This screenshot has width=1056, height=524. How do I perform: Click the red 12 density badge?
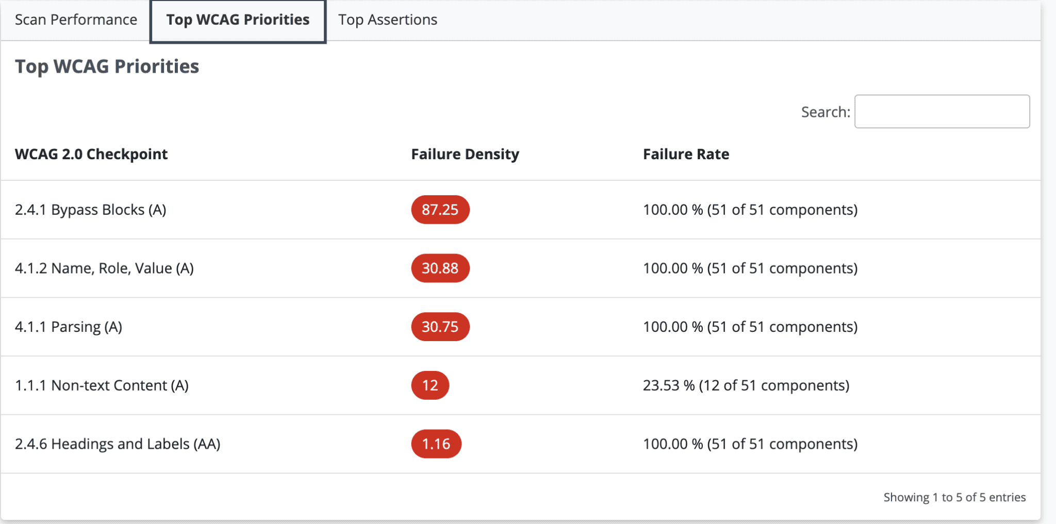coord(430,385)
